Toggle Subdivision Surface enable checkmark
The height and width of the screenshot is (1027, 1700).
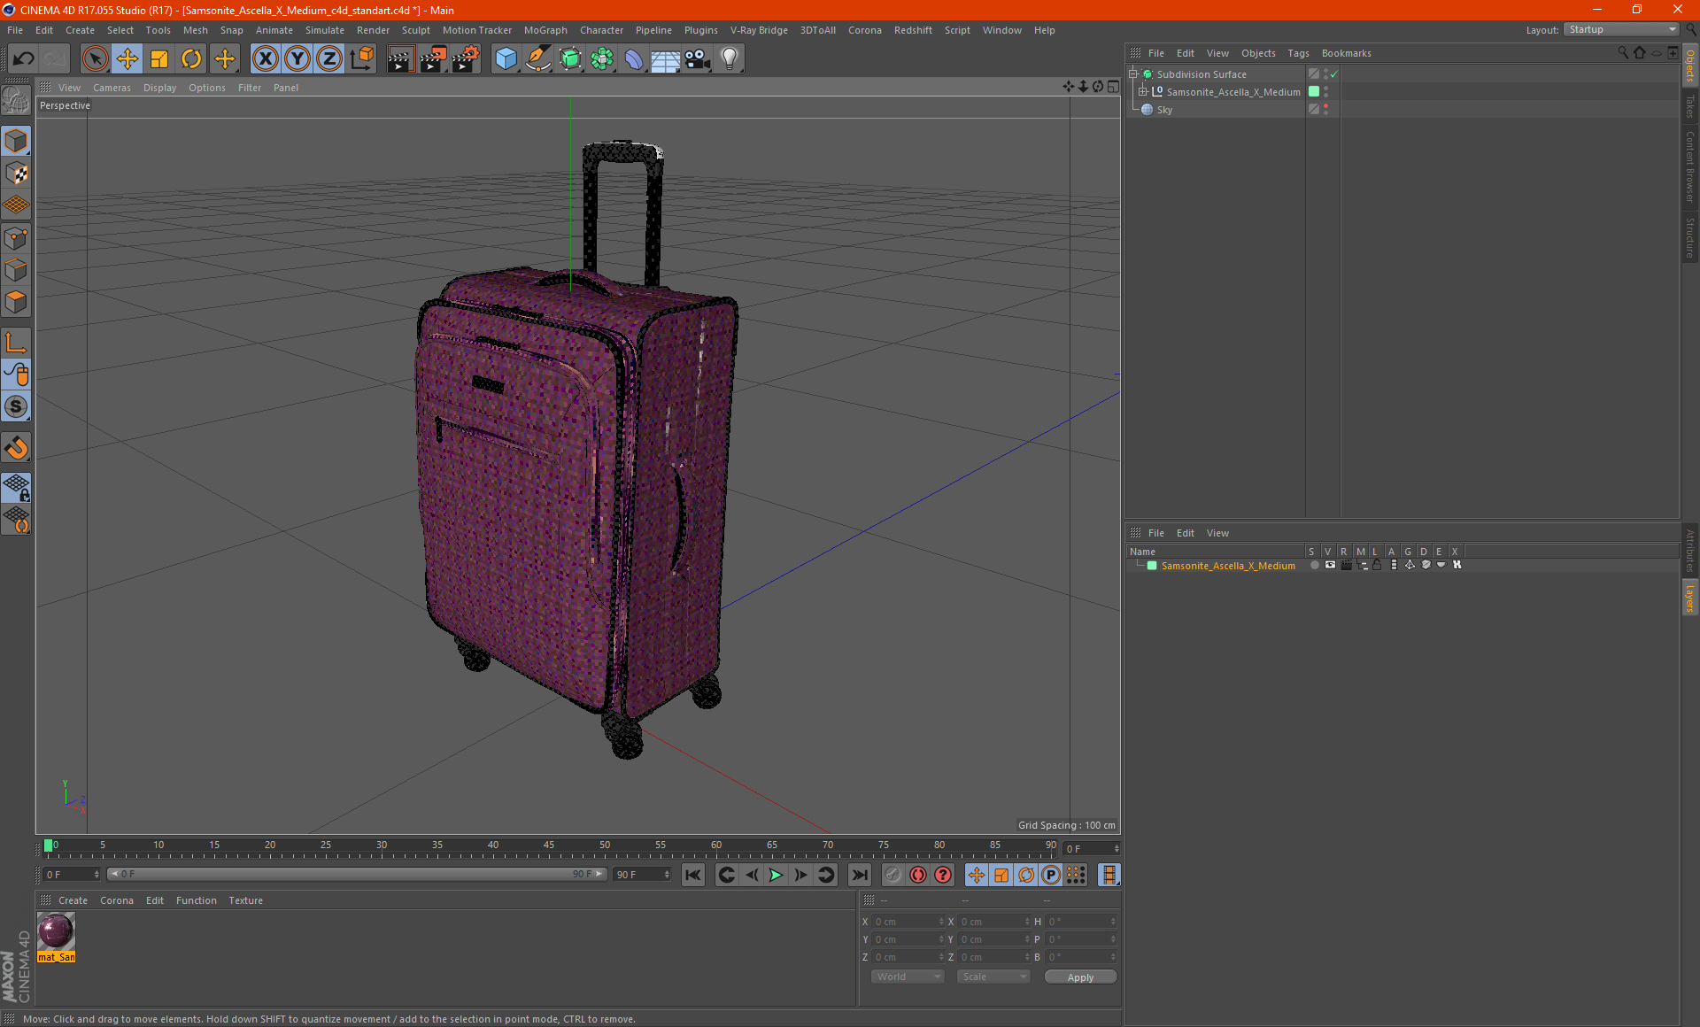(x=1334, y=74)
